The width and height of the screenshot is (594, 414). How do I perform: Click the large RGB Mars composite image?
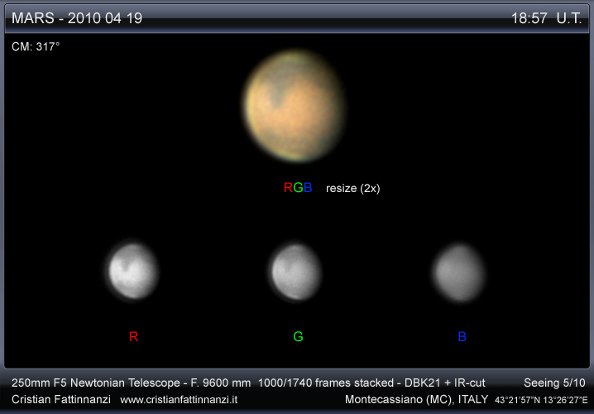295,106
